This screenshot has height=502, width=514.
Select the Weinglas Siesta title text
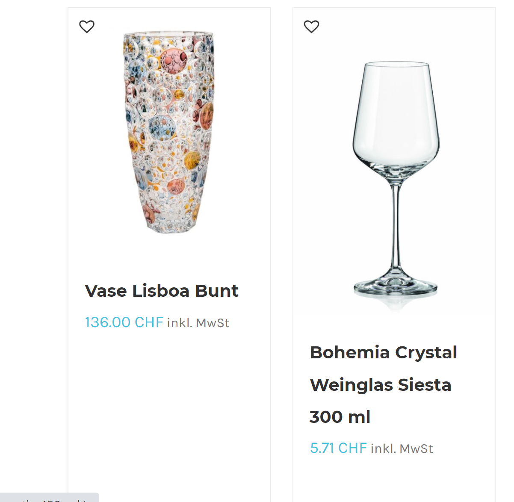[381, 385]
